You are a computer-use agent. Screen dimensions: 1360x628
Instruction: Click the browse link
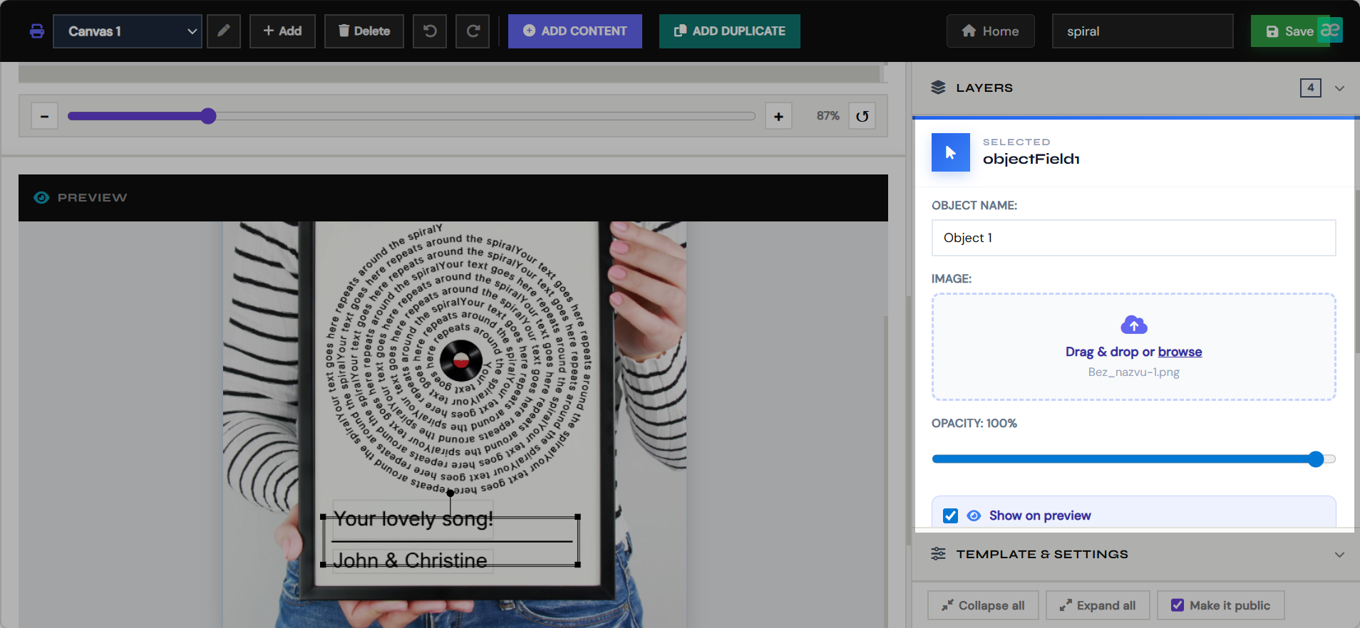point(1180,352)
